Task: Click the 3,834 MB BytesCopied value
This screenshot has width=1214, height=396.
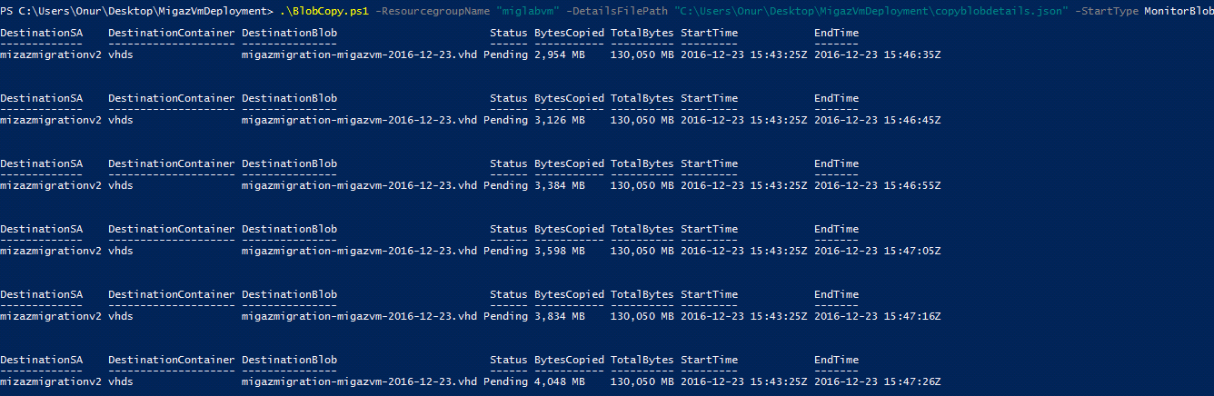Action: coord(560,316)
